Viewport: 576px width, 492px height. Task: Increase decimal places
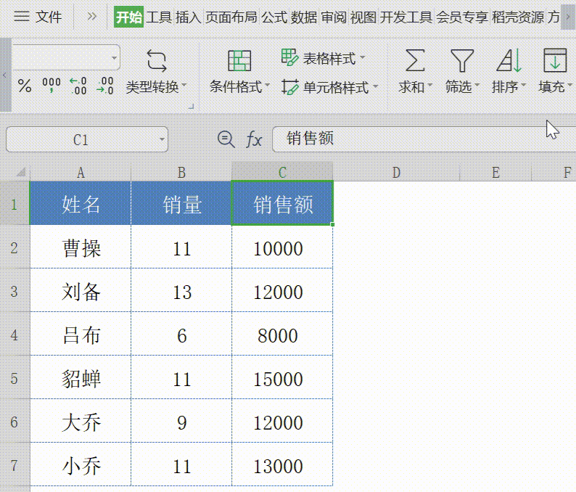click(x=78, y=86)
